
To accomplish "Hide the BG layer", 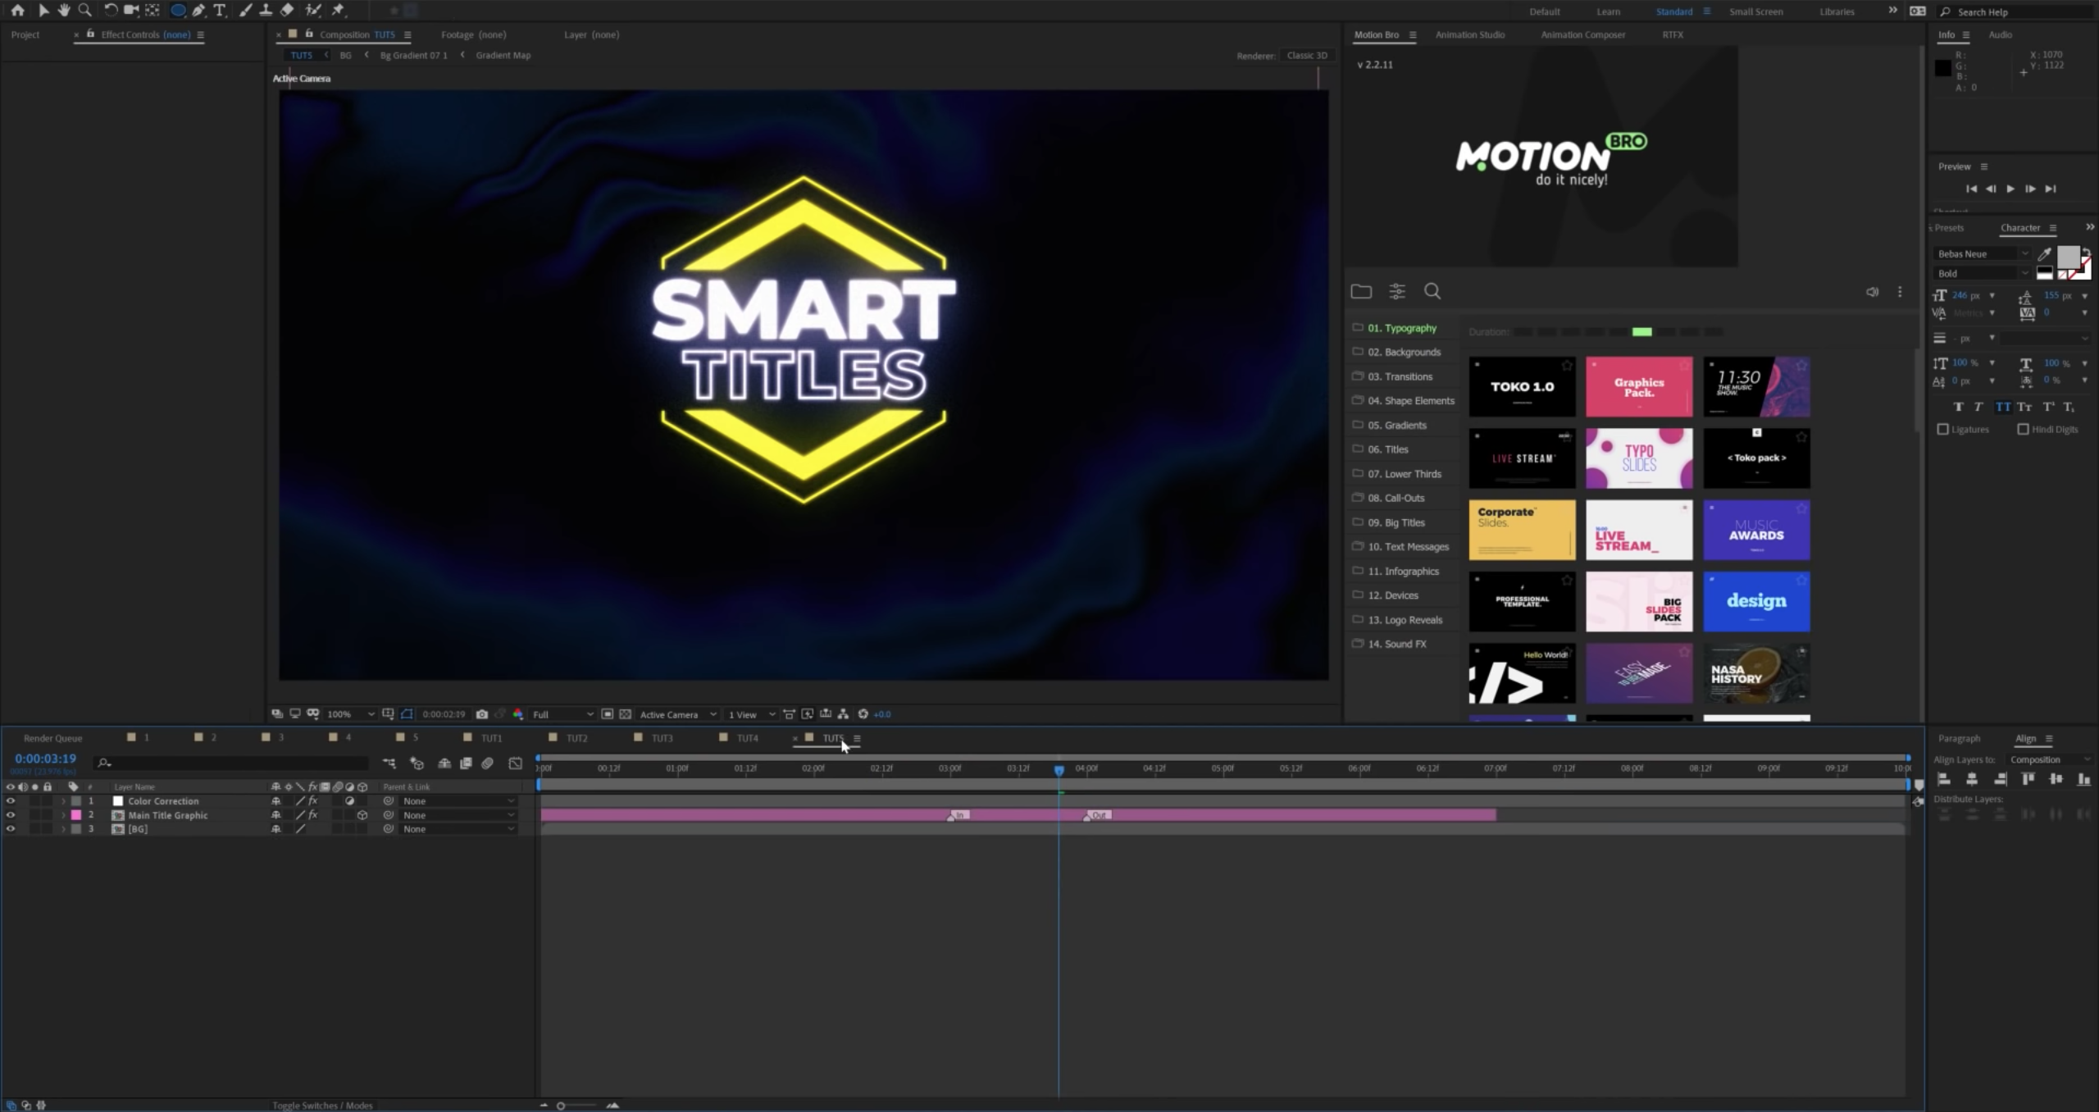I will 11,829.
